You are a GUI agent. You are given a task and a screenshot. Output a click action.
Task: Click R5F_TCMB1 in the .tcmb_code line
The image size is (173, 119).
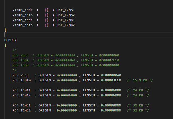click(x=66, y=20)
